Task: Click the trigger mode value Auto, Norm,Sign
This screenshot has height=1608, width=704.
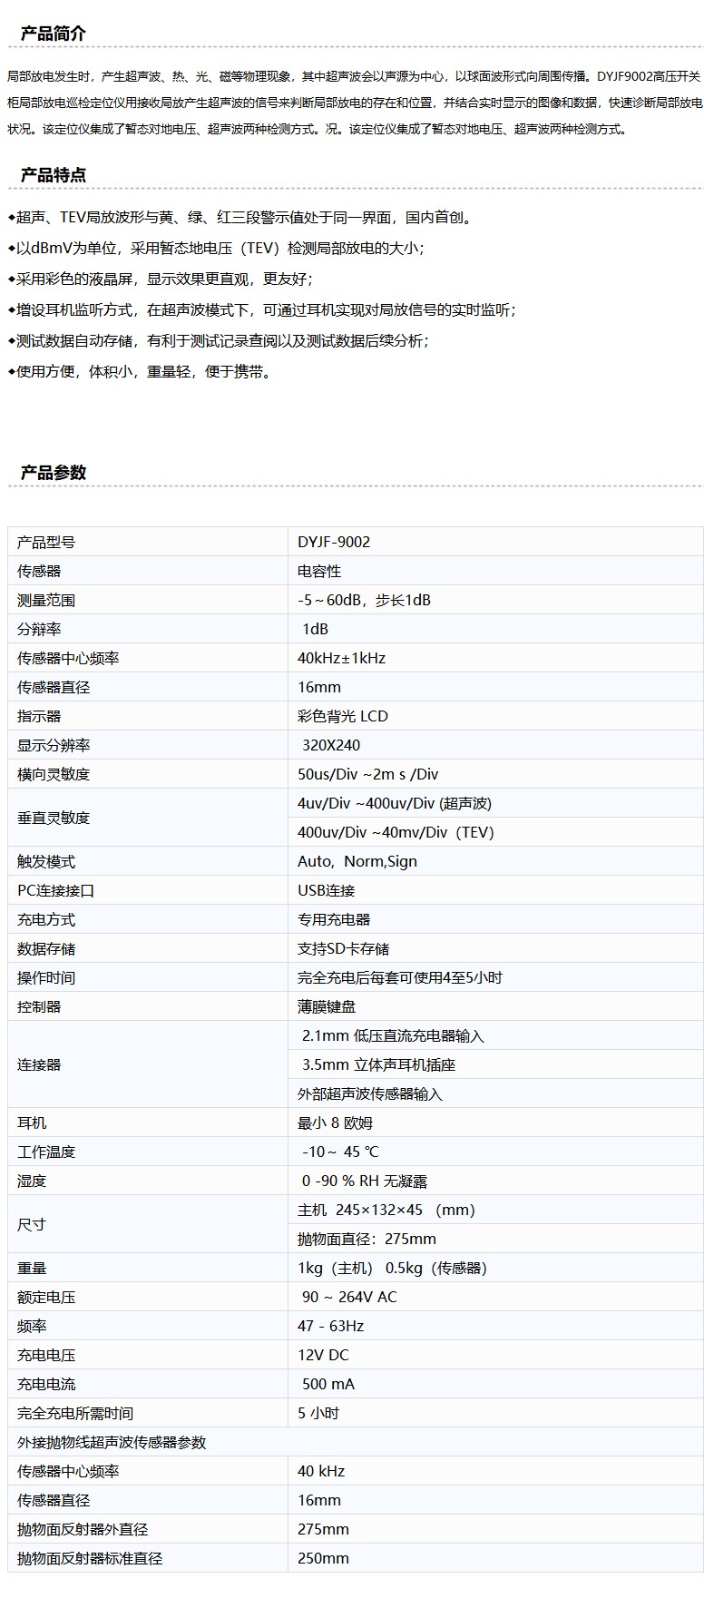Action: [x=357, y=861]
